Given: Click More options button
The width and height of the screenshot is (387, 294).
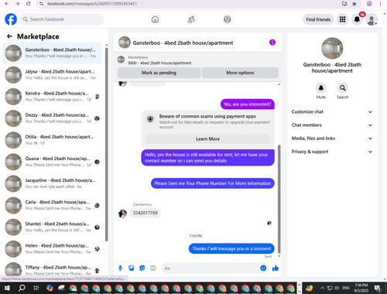Looking at the screenshot, I should 240,73.
